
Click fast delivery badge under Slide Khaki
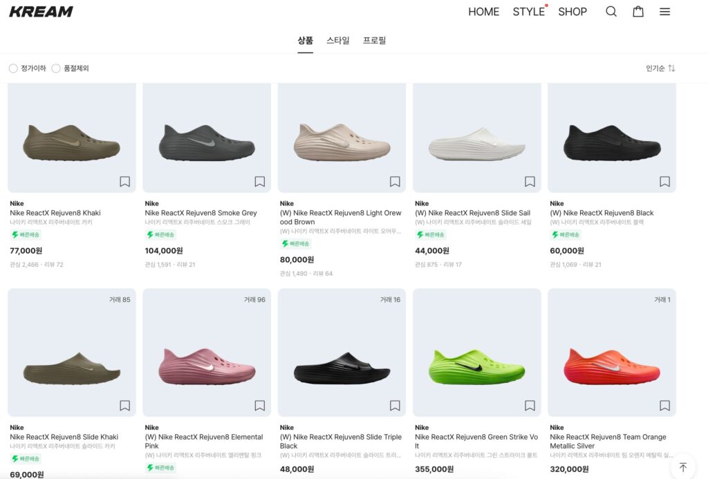pyautogui.click(x=26, y=459)
